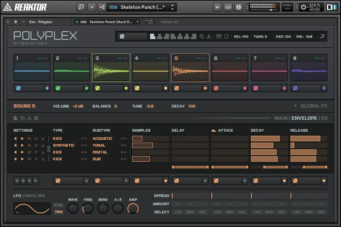This screenshot has height=227, width=341.
Task: Click the global TUNE: 0 value
Action: click(x=260, y=36)
